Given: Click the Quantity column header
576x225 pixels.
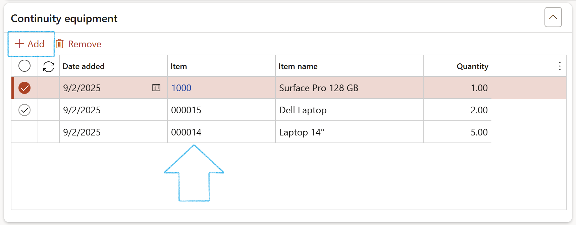Looking at the screenshot, I should [472, 66].
